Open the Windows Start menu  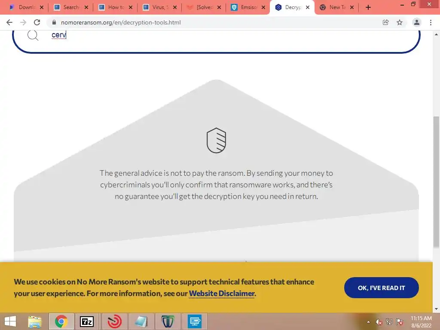10,321
